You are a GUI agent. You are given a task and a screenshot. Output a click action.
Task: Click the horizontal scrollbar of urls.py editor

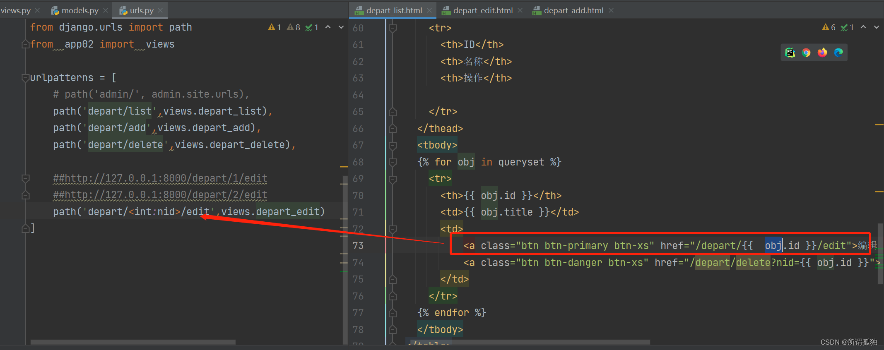click(x=133, y=342)
